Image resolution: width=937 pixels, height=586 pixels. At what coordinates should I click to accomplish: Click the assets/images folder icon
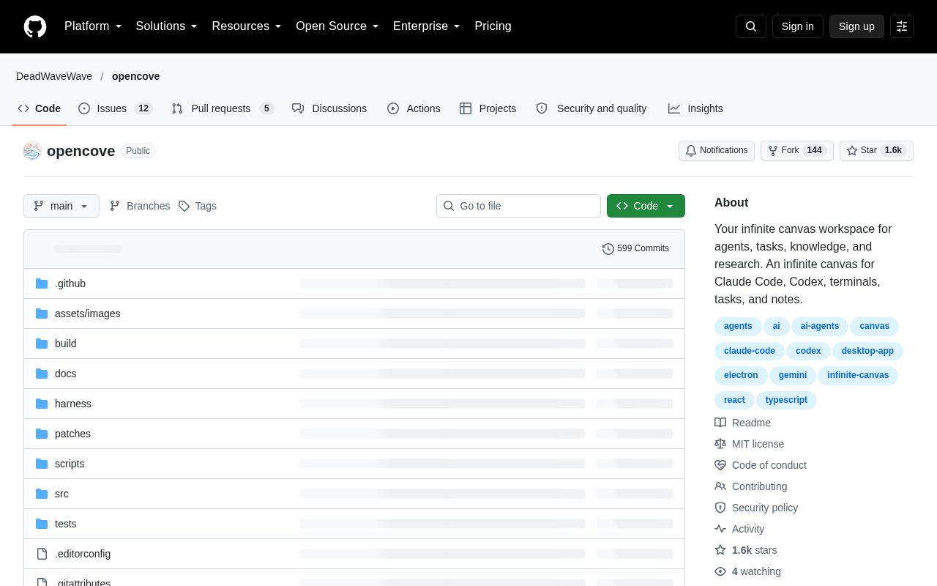coord(42,314)
